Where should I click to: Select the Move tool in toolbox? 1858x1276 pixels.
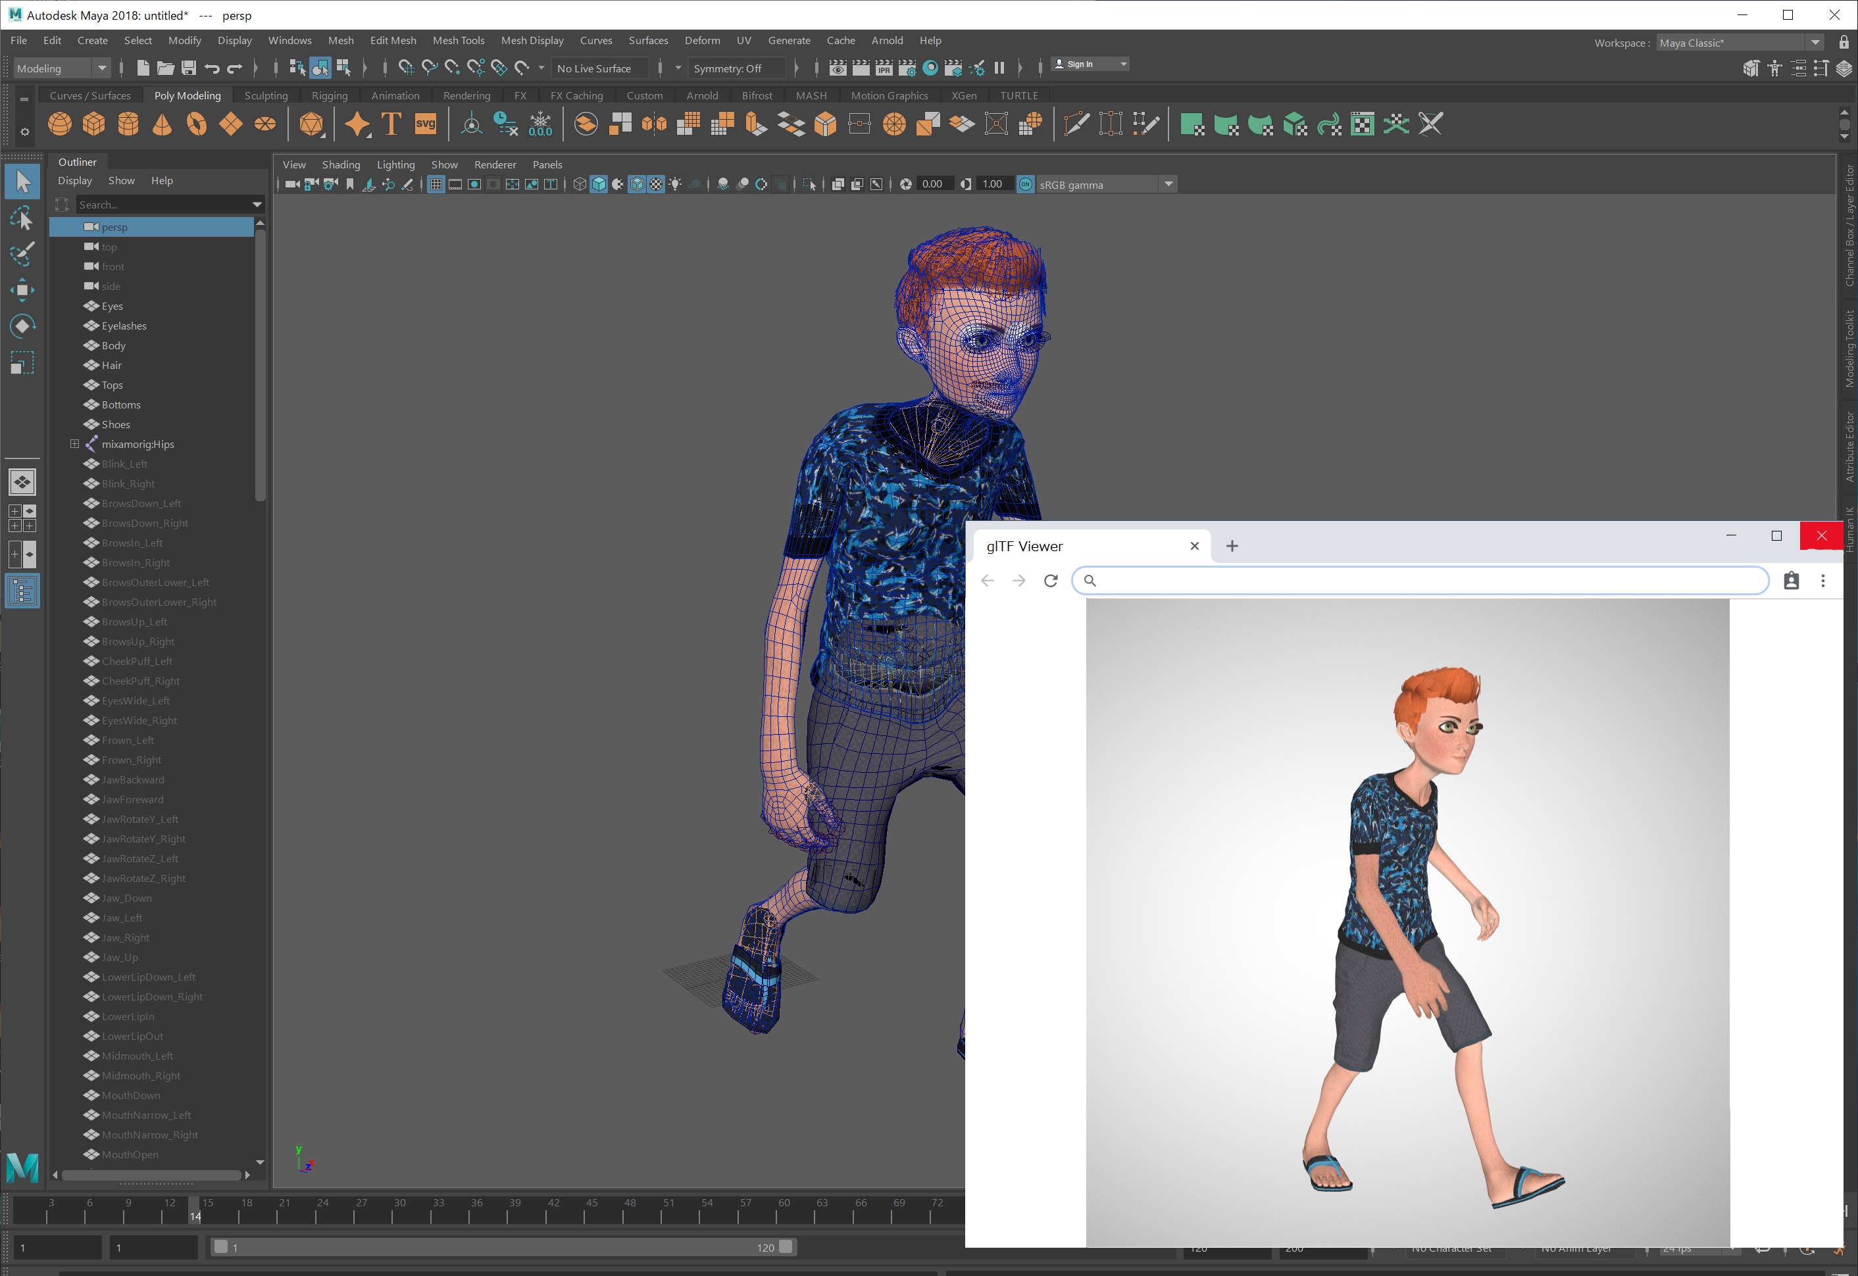point(22,289)
